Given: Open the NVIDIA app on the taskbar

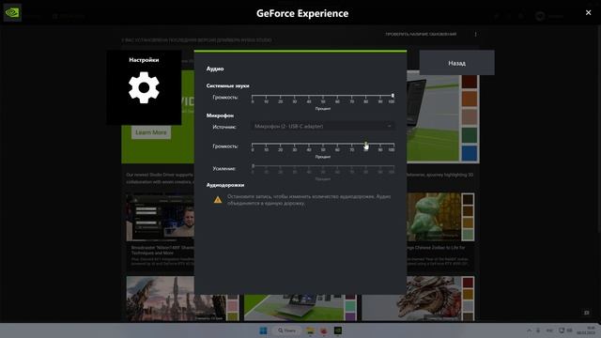Looking at the screenshot, I should pos(338,330).
